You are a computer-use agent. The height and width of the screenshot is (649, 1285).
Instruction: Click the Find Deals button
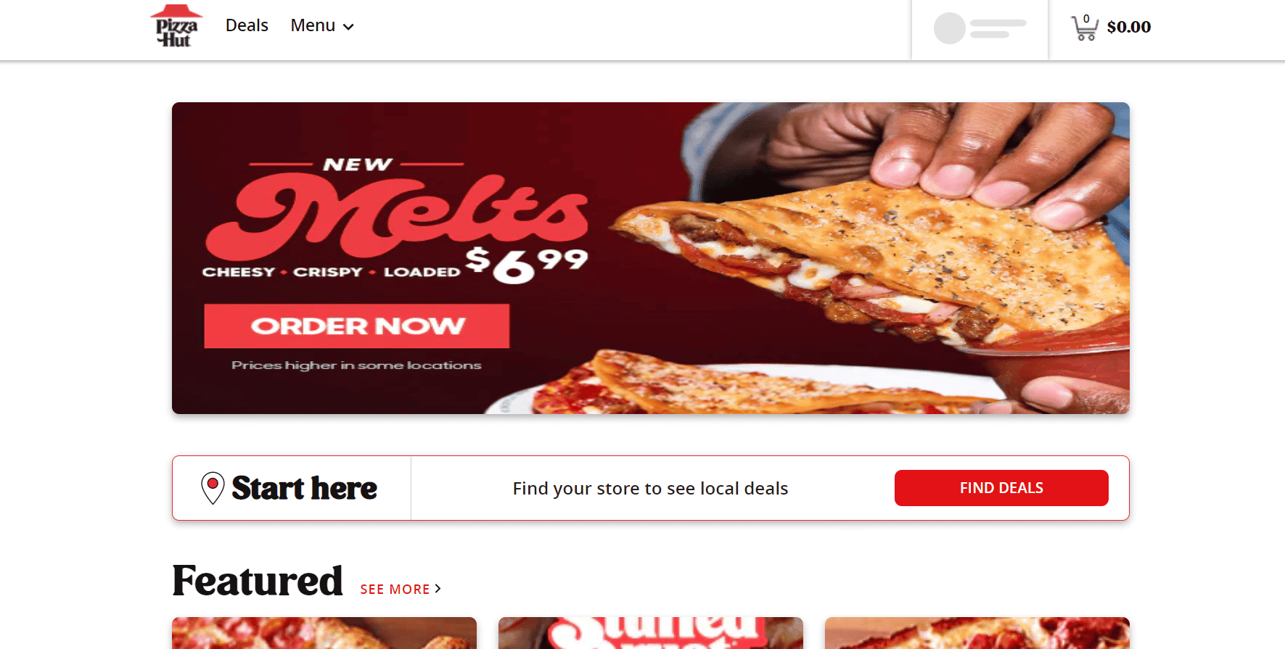[x=1001, y=488]
